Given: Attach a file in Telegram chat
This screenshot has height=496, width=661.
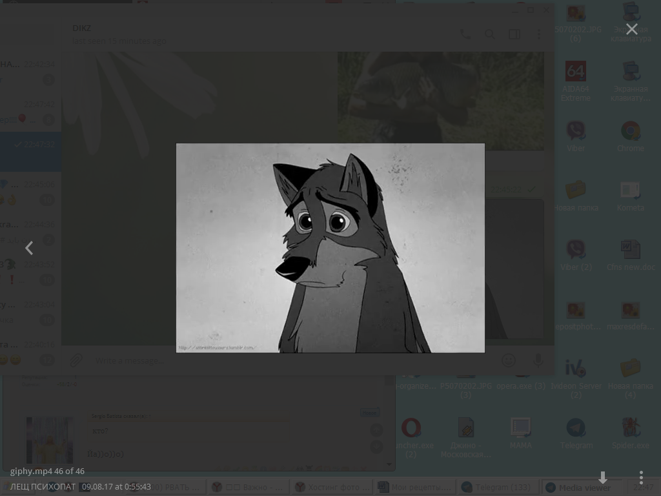Looking at the screenshot, I should (x=76, y=360).
